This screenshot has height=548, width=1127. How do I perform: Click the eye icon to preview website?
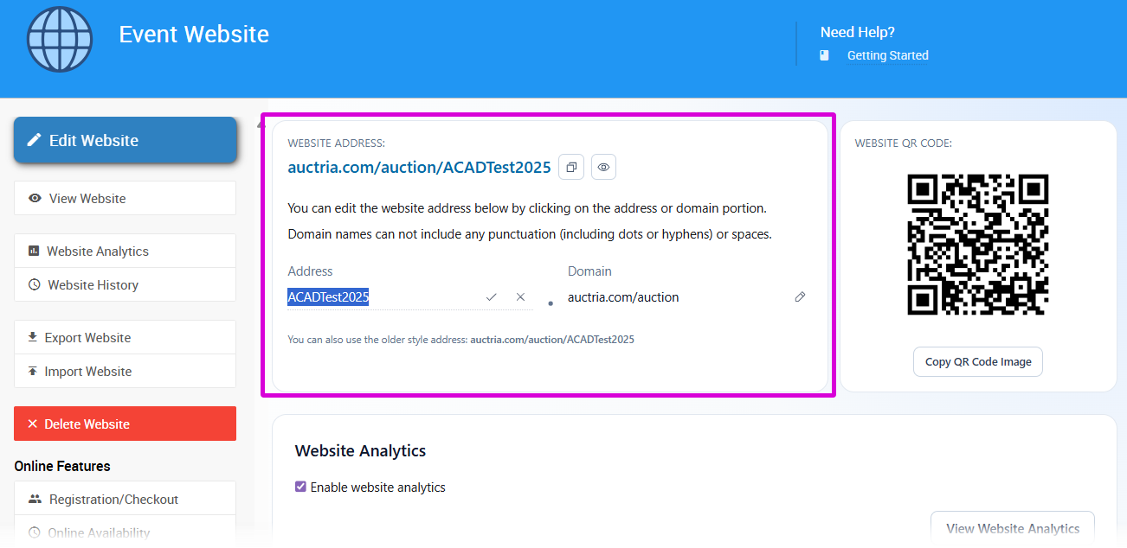pyautogui.click(x=603, y=167)
